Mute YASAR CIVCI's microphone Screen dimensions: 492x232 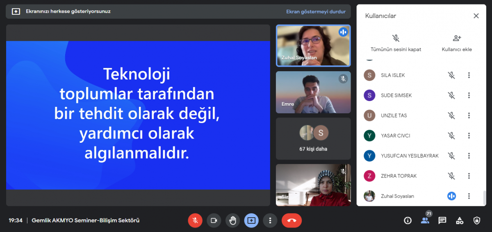click(451, 135)
